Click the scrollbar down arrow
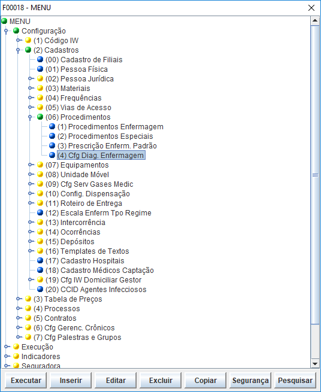The width and height of the screenshot is (321, 392). tap(315, 364)
